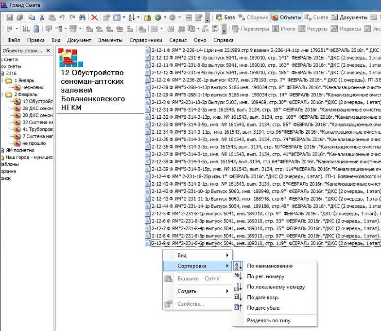Click the Save icon in the toolbar
The width and height of the screenshot is (381, 331).
point(9,17)
